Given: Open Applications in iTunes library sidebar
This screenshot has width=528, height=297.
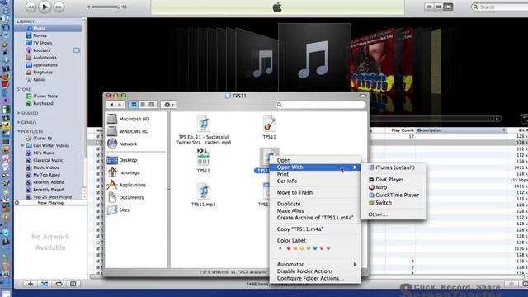Looking at the screenshot, I should click(x=45, y=65).
